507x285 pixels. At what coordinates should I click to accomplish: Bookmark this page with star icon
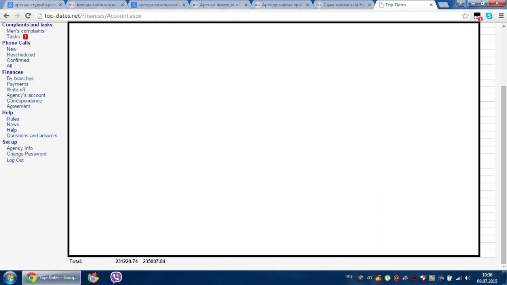[x=465, y=16]
